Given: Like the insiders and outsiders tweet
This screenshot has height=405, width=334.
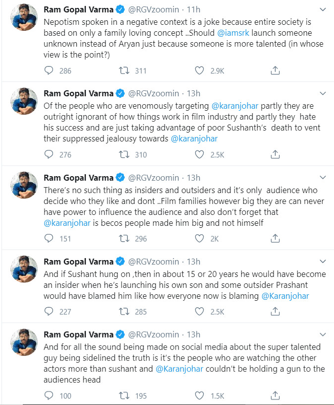Looking at the screenshot, I should [199, 238].
